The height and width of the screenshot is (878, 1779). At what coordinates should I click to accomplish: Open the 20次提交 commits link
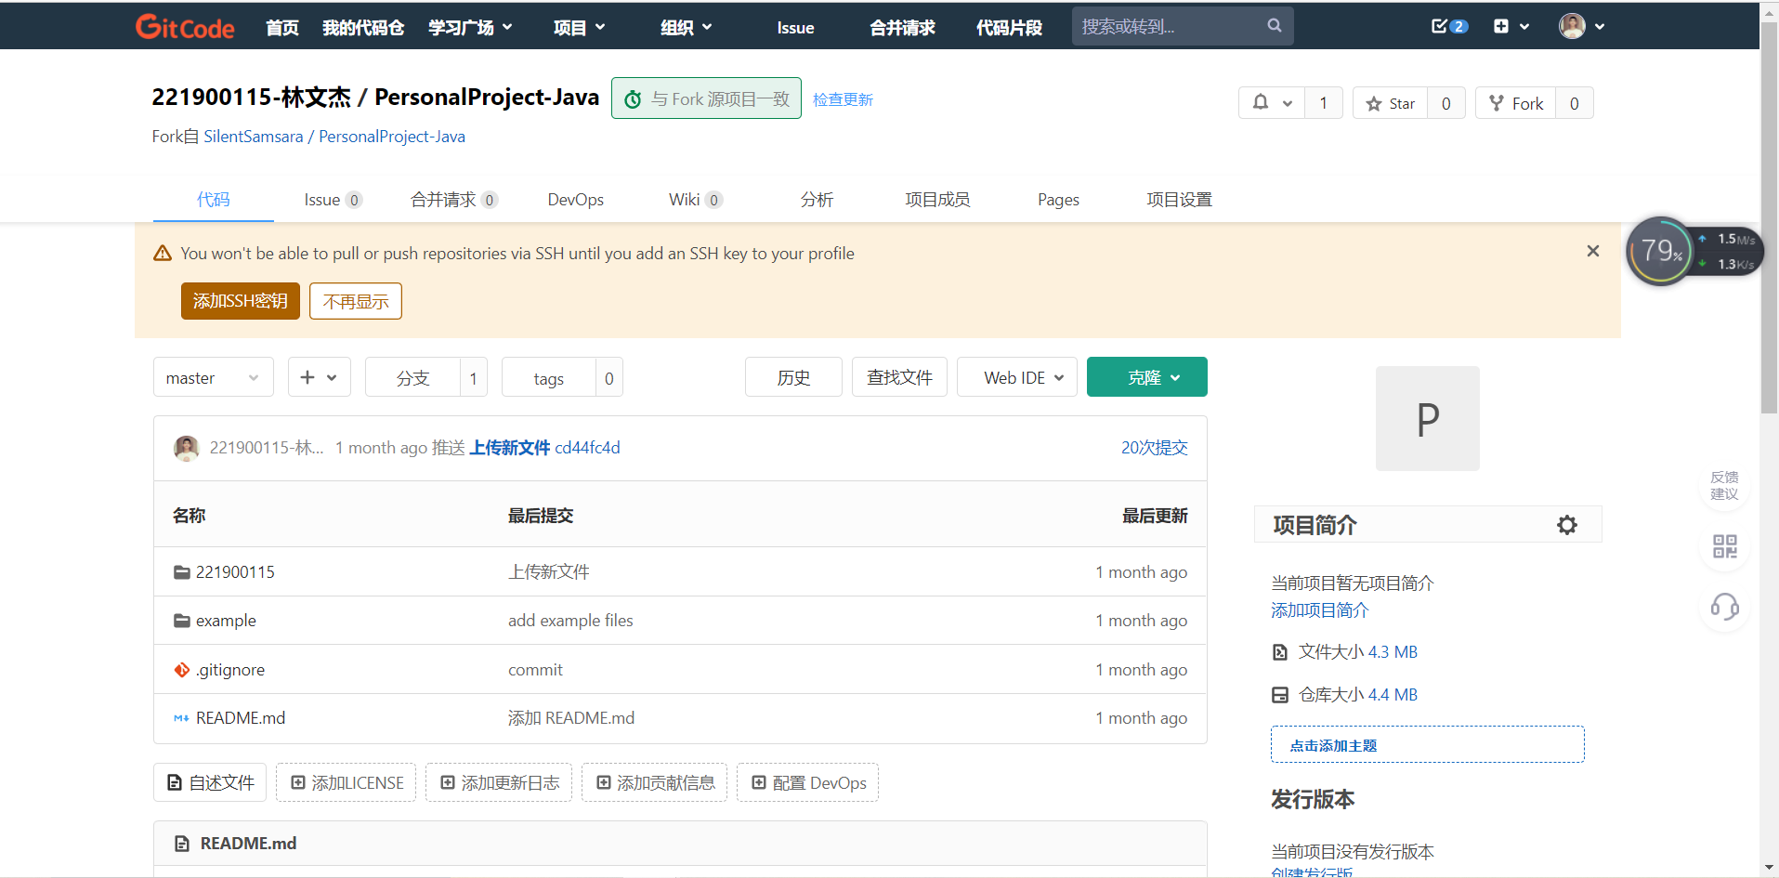1154,448
